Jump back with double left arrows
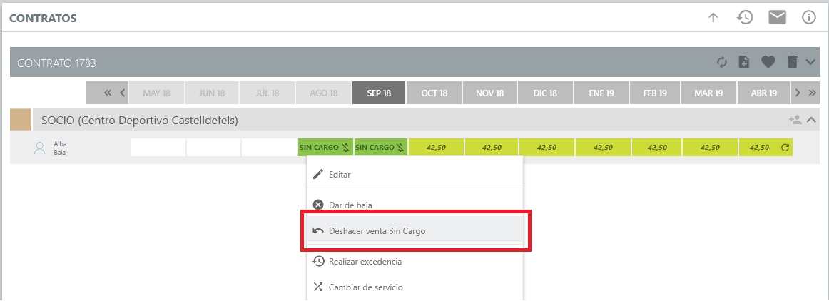Screen dimensions: 829x301 [108, 93]
